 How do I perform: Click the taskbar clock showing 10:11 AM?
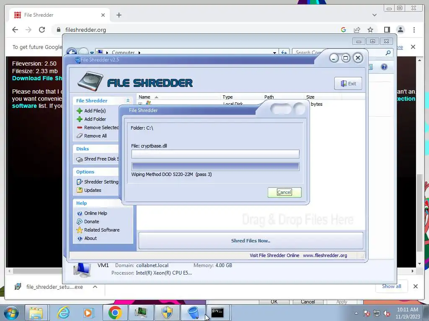(408, 313)
